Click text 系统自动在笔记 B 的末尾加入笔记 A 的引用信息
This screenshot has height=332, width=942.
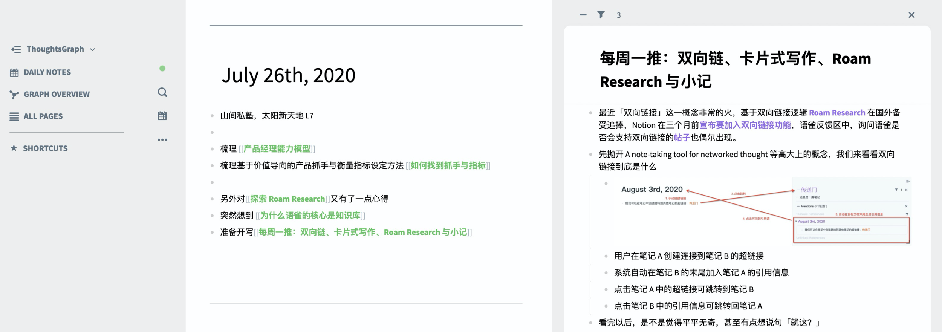[x=701, y=272]
